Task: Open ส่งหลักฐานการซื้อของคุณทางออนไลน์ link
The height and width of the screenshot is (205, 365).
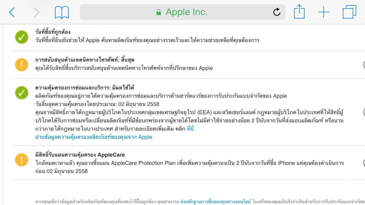Action: [x=216, y=202]
